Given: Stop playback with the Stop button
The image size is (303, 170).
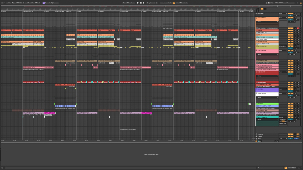Looking at the screenshot, I should tap(141, 3).
